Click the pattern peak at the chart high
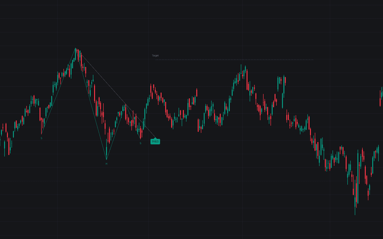This screenshot has height=239, width=383. (x=76, y=48)
